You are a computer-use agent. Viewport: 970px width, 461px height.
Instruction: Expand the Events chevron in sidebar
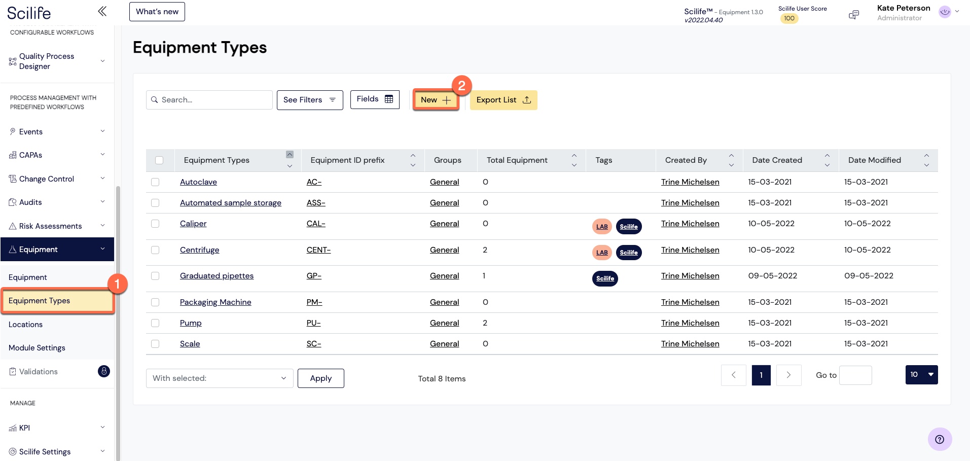pos(102,131)
